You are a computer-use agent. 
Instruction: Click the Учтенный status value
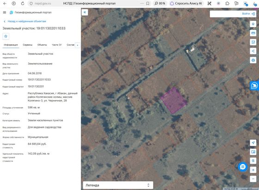pyautogui.click(x=34, y=113)
